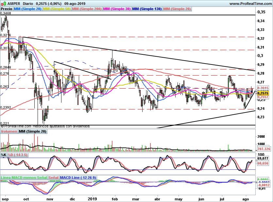This screenshot has width=273, height=202.
Task: Click the Diario timeframe text in header
Action: click(x=28, y=4)
